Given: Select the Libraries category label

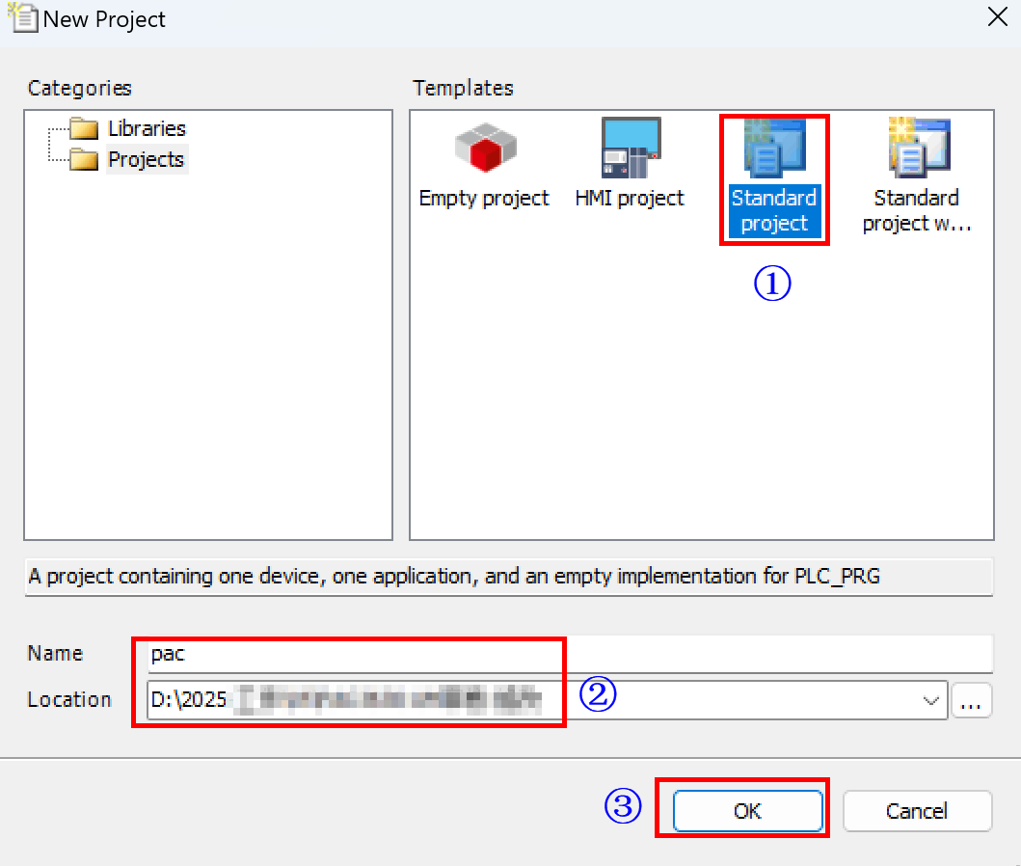Looking at the screenshot, I should 147,129.
